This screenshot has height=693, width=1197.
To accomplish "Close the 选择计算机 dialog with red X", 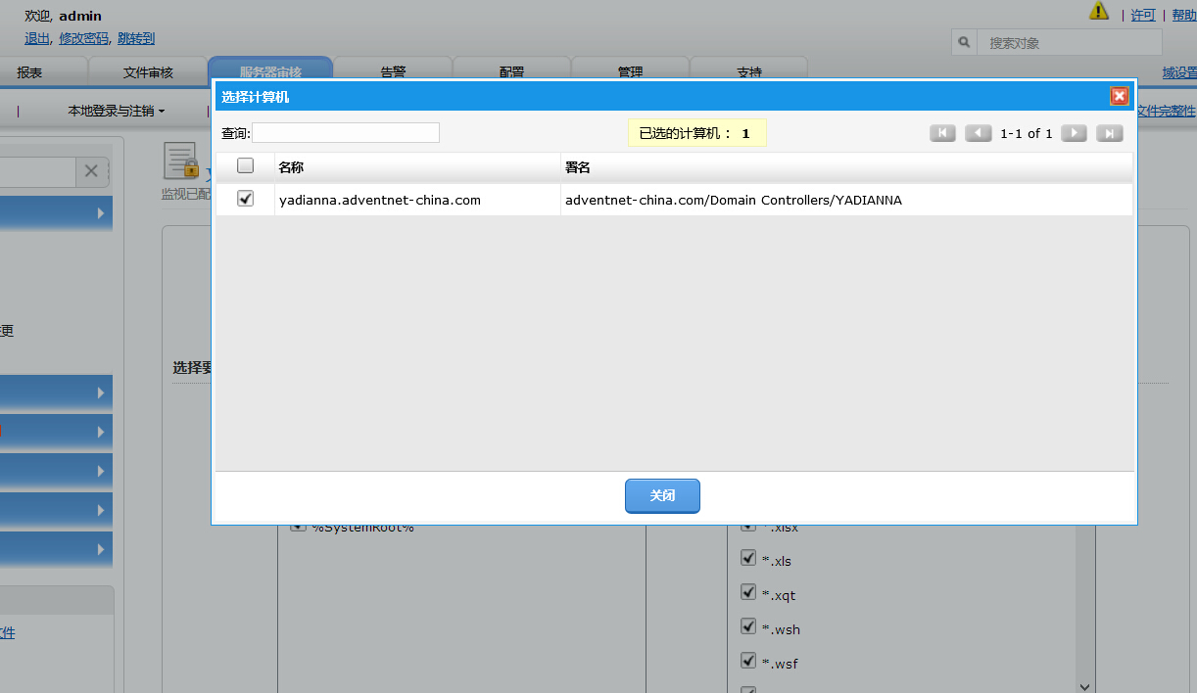I will coord(1119,96).
